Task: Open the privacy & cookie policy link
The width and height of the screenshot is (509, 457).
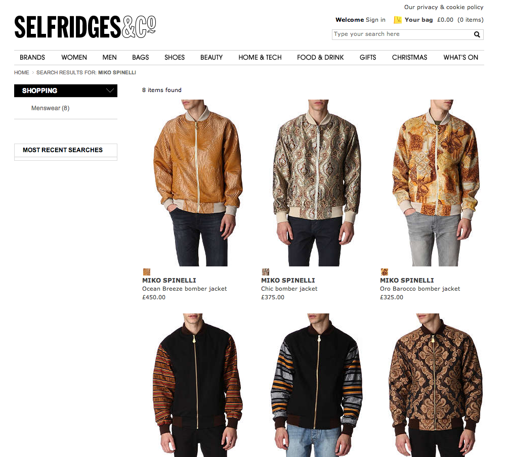Action: point(443,7)
